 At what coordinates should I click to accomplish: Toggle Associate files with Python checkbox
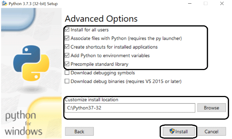coord(67,38)
